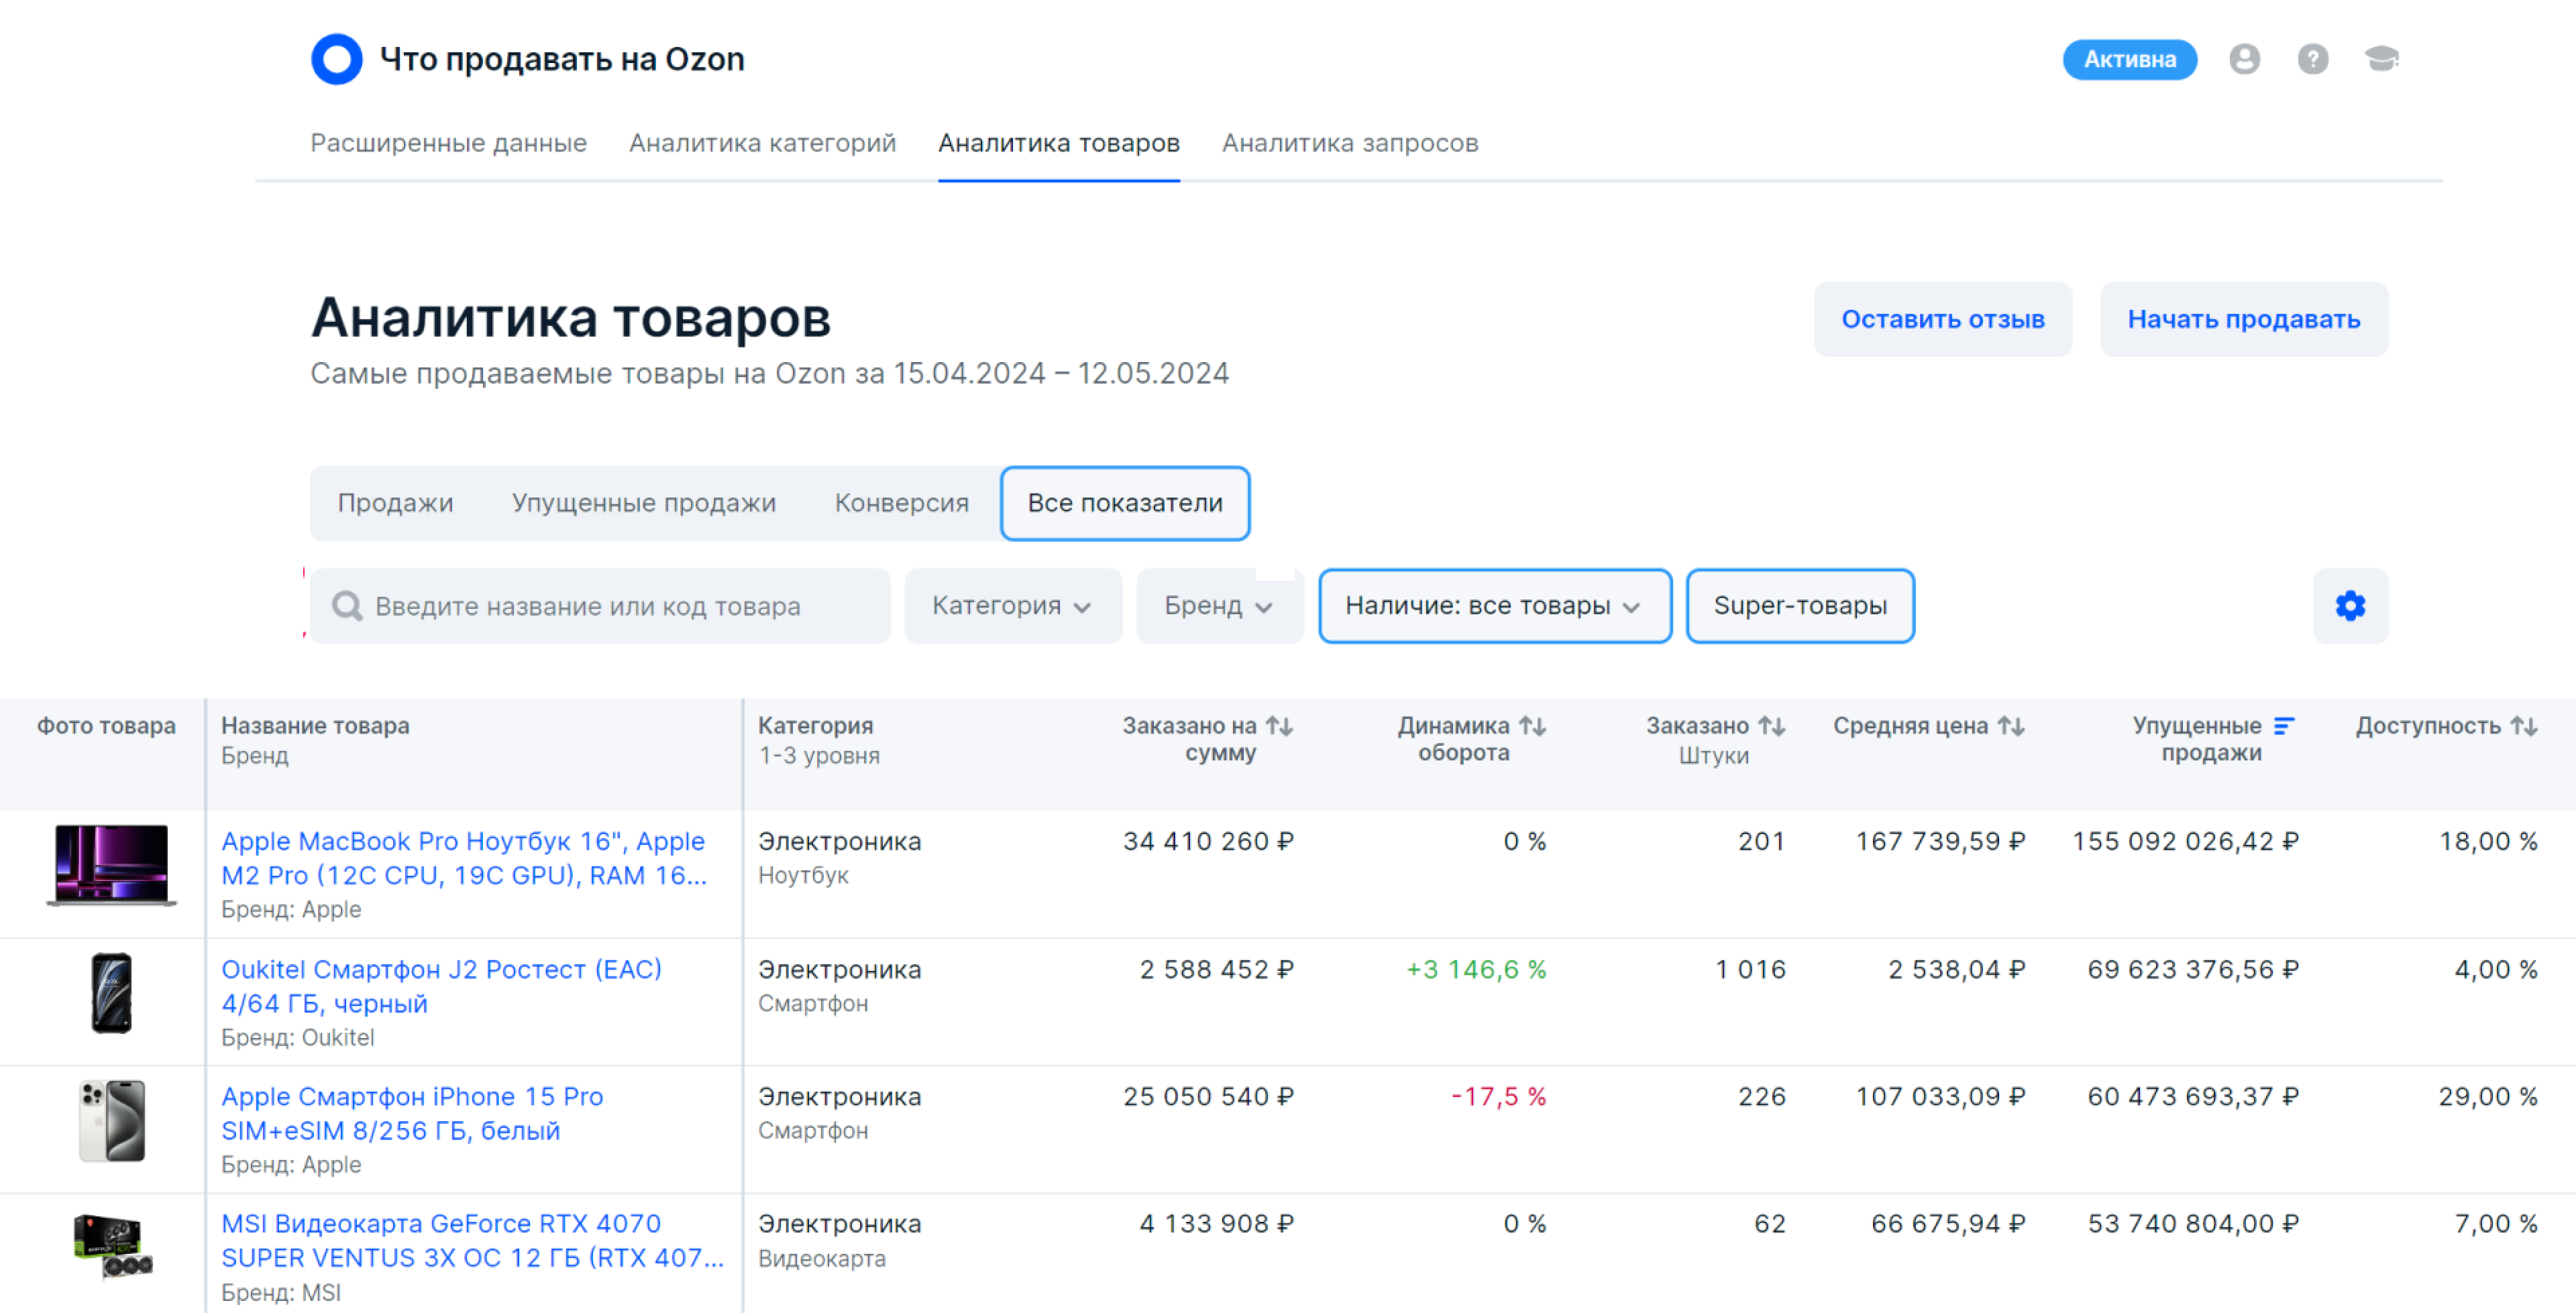Open the Аналитика запросов tab

pos(1349,143)
